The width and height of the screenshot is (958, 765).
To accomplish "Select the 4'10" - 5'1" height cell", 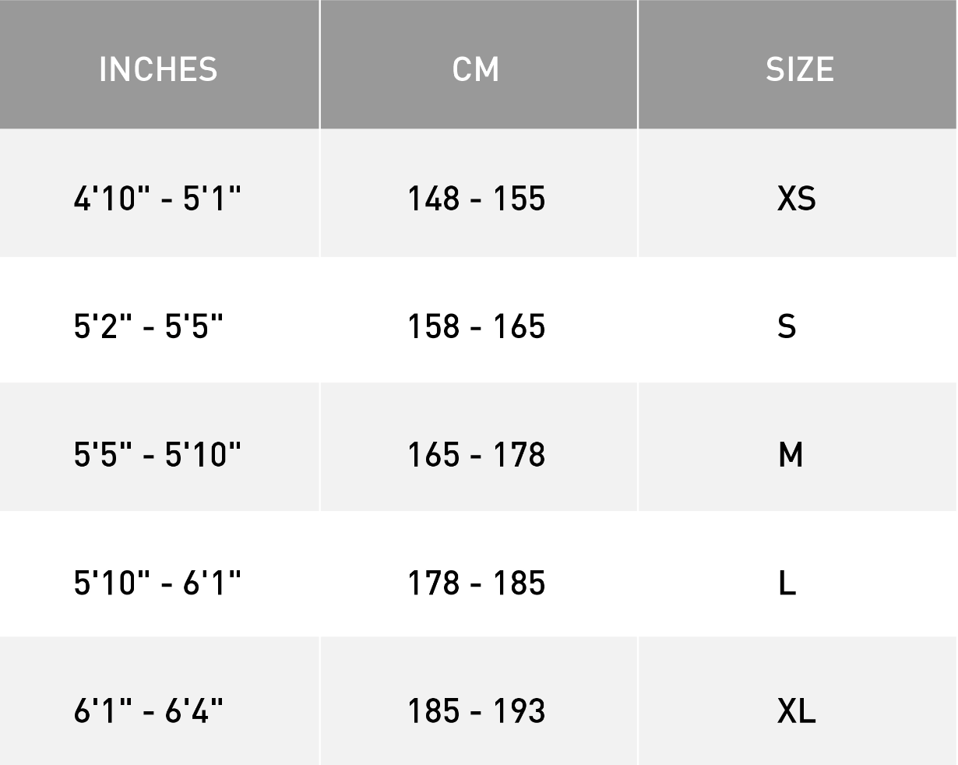I will [x=157, y=199].
